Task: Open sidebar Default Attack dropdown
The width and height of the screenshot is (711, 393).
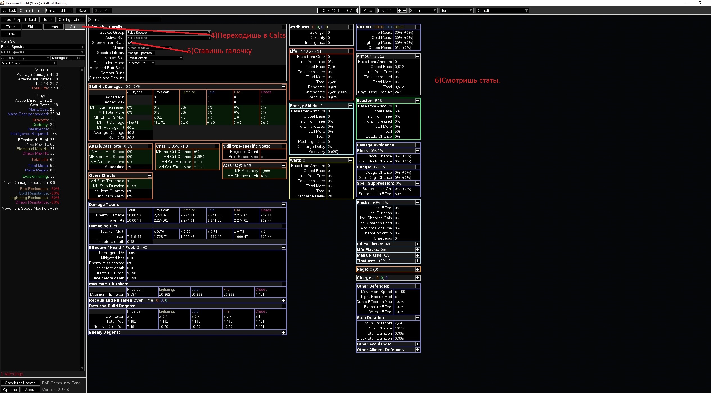Action: [28, 63]
